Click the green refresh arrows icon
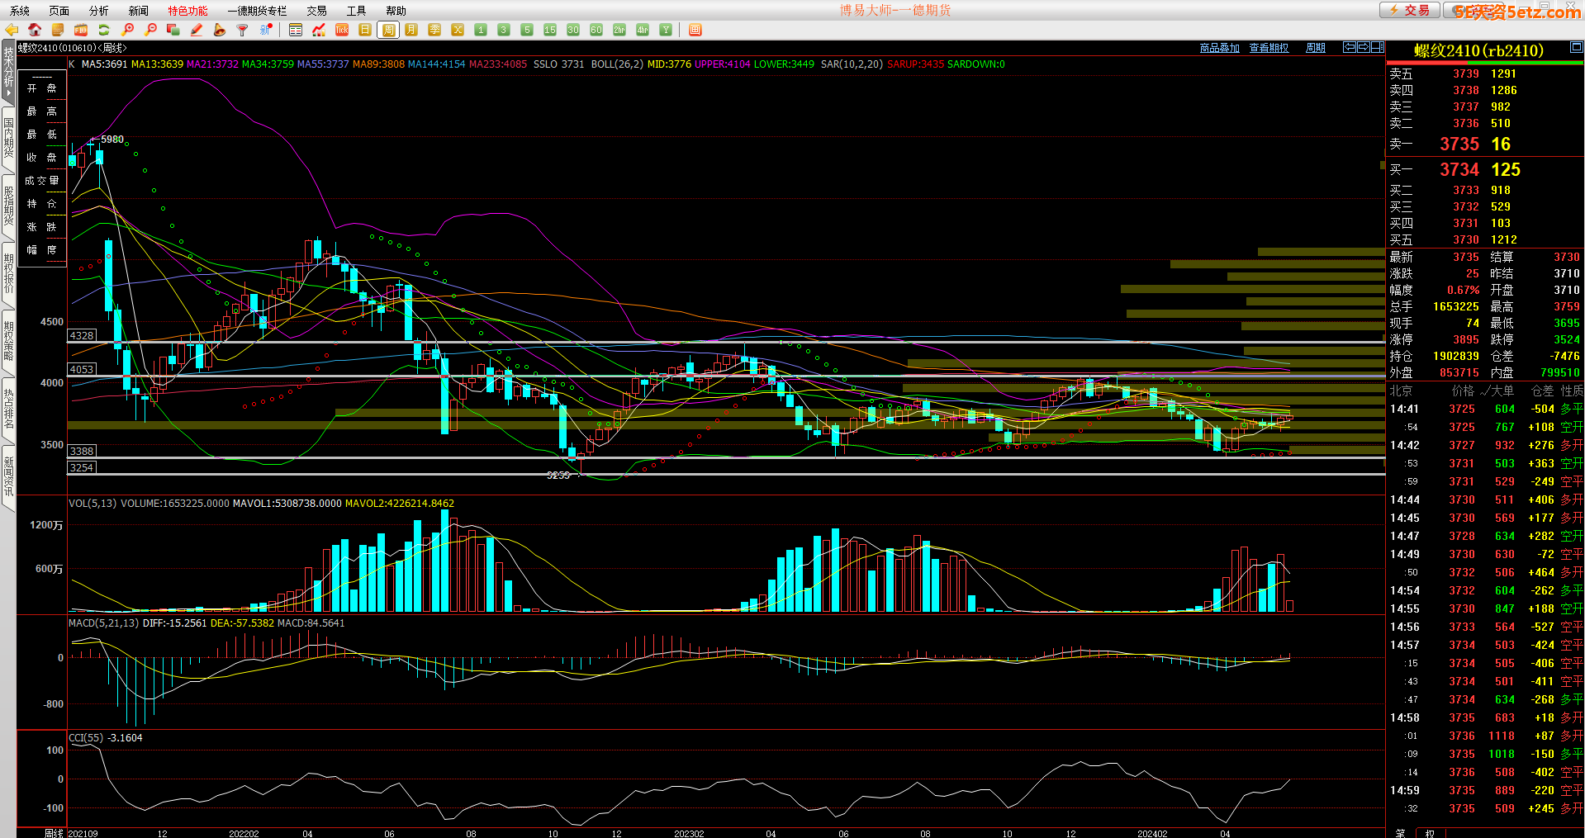 [x=104, y=30]
